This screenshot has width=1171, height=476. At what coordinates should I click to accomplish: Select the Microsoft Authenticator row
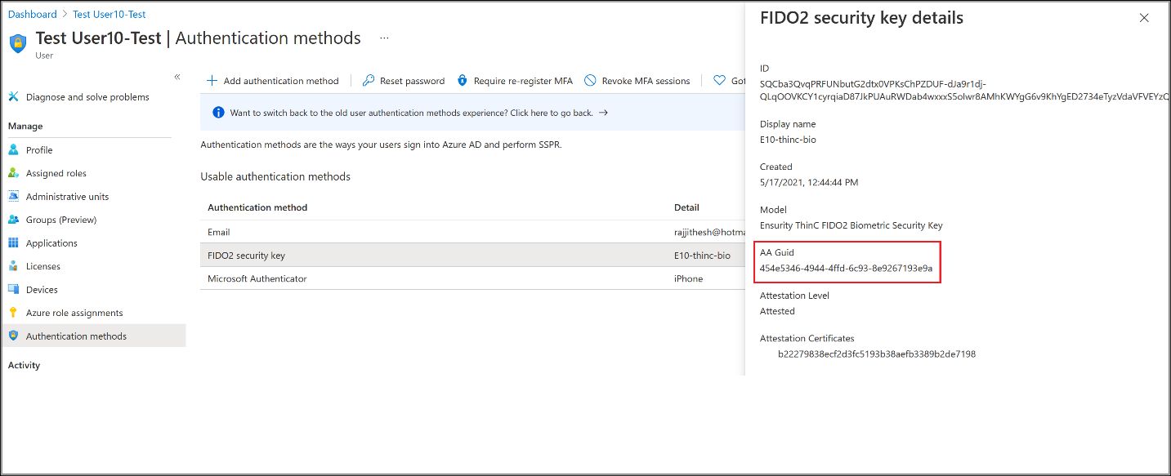tap(257, 278)
